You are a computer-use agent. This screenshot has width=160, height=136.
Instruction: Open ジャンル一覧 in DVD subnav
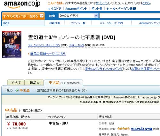pyautogui.click(x=78, y=23)
